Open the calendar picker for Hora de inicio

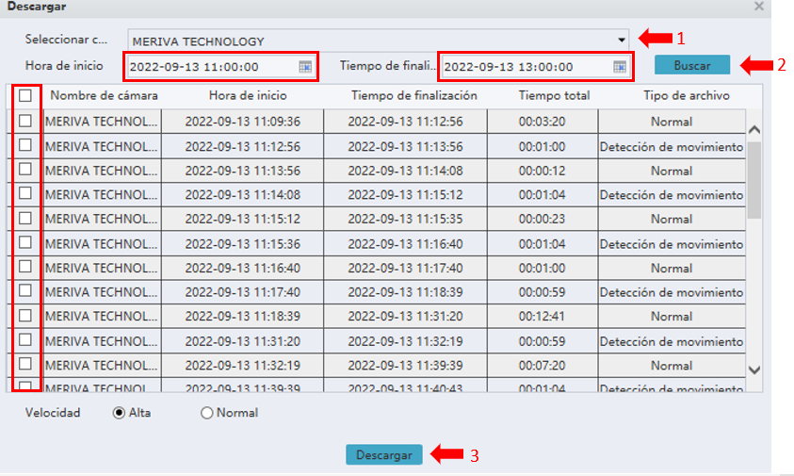click(305, 67)
